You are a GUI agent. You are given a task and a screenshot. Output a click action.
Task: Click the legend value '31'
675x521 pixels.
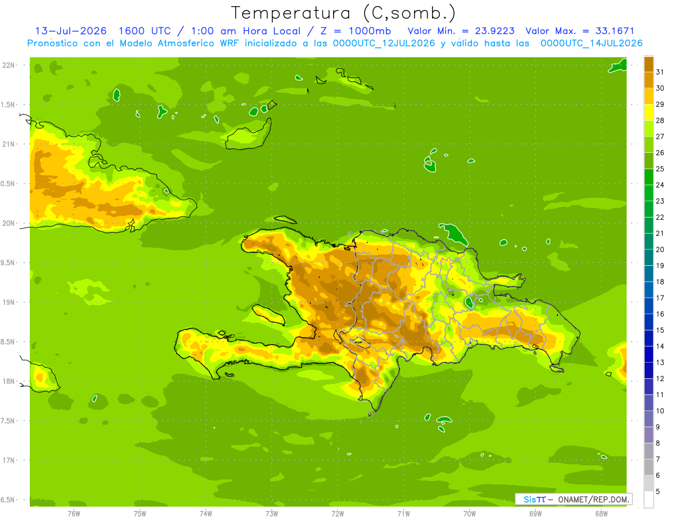tap(660, 72)
